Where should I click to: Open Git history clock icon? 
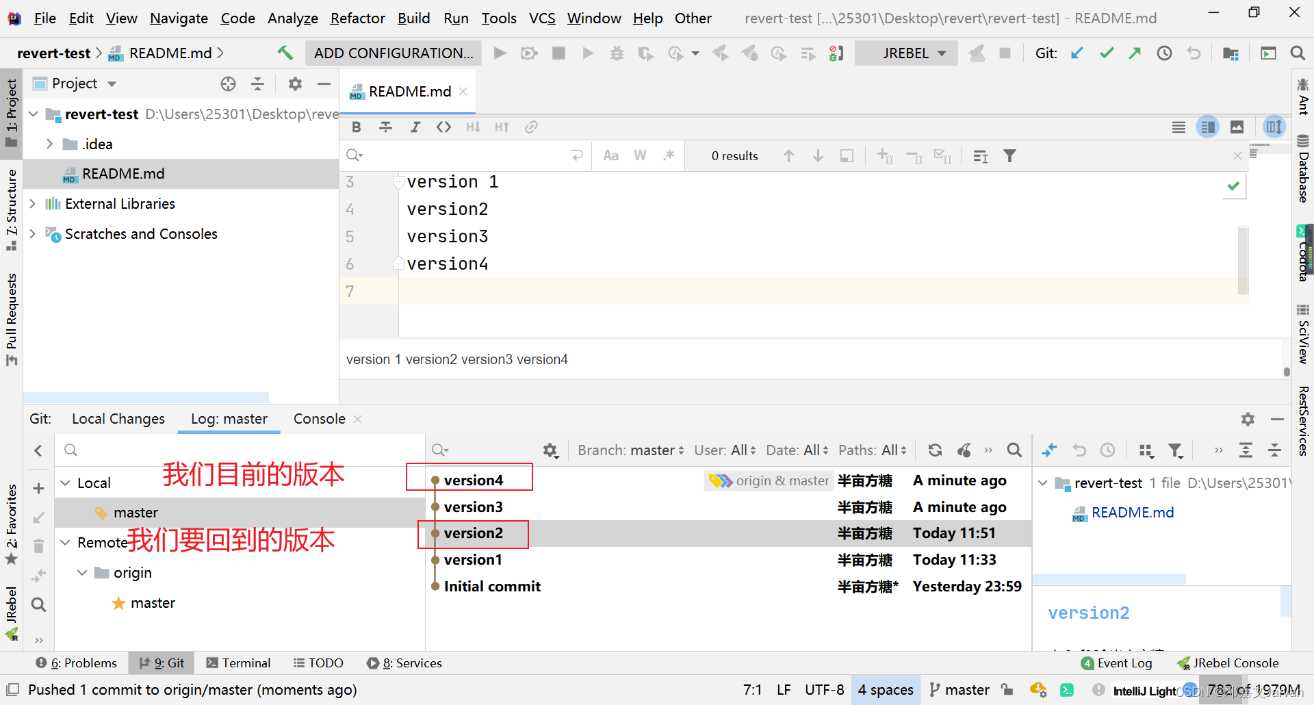coord(1164,53)
